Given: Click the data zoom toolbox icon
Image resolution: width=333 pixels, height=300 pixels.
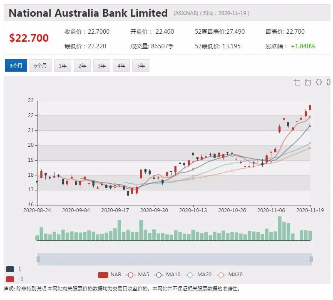Looking at the screenshot, I should pos(297,82).
